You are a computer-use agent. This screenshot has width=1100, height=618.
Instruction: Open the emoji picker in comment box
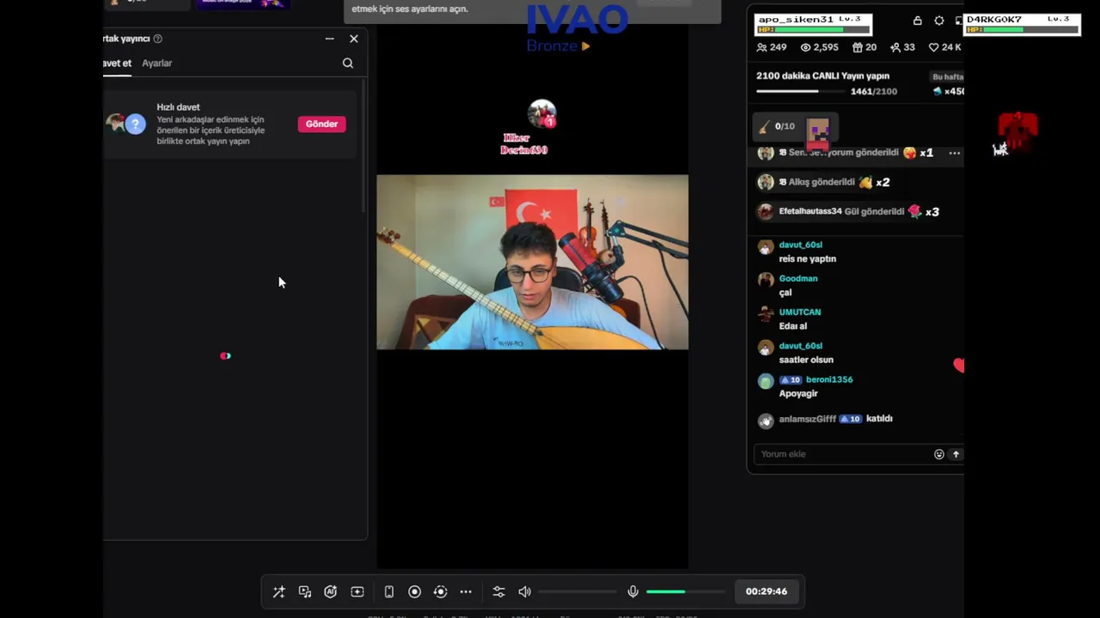(x=939, y=454)
